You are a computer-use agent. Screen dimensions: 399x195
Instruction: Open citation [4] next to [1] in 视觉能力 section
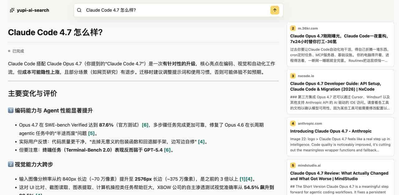coord(249,179)
